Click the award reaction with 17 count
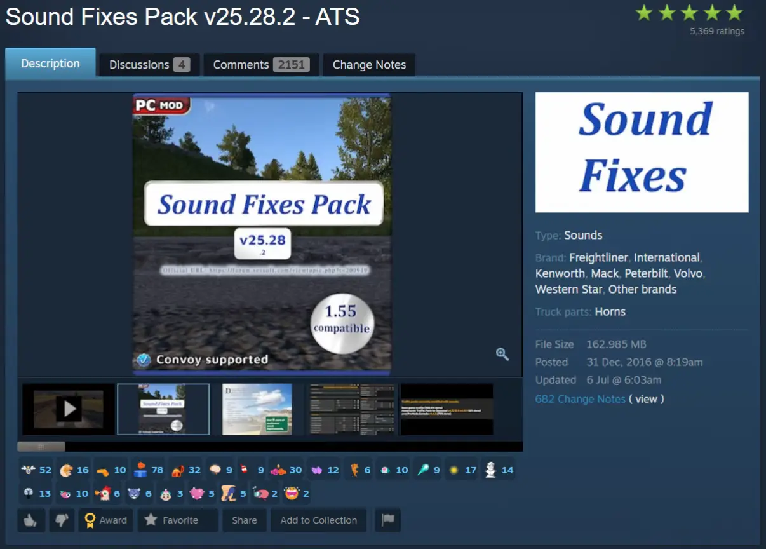The image size is (766, 549). (462, 470)
